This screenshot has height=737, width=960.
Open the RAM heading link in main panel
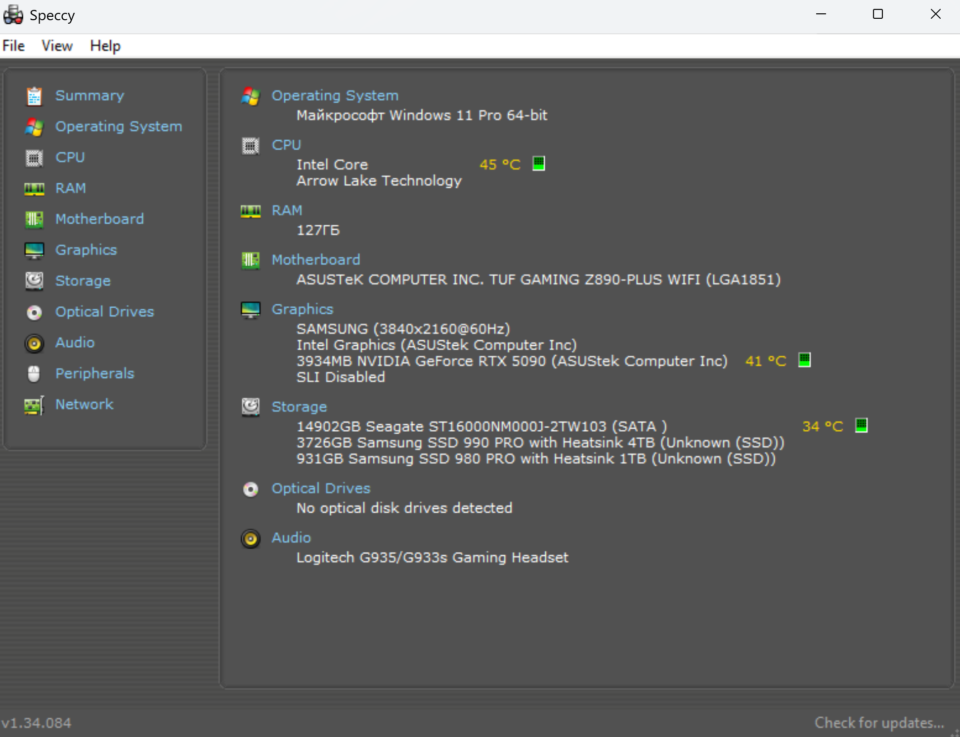[x=287, y=211]
